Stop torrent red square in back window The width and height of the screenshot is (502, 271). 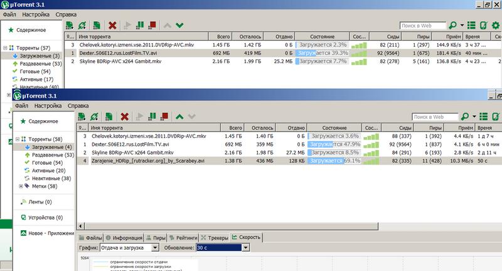(152, 25)
